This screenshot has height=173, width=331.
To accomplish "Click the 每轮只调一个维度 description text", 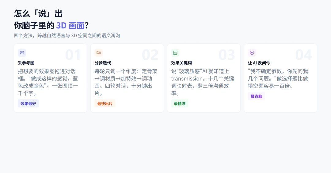I will point(126,82).
